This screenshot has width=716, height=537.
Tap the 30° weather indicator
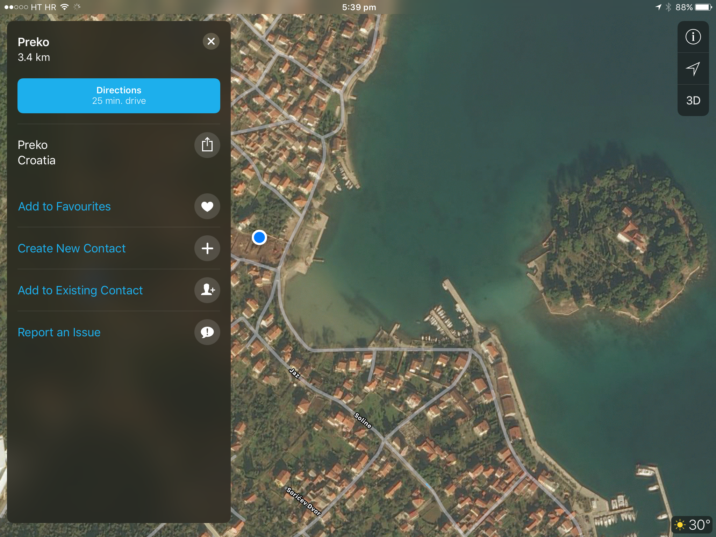(x=692, y=525)
